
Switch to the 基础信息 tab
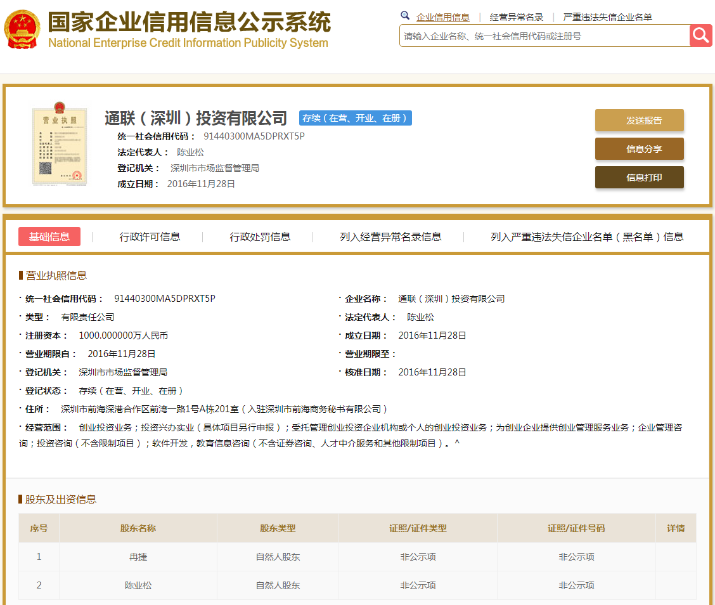(x=49, y=237)
